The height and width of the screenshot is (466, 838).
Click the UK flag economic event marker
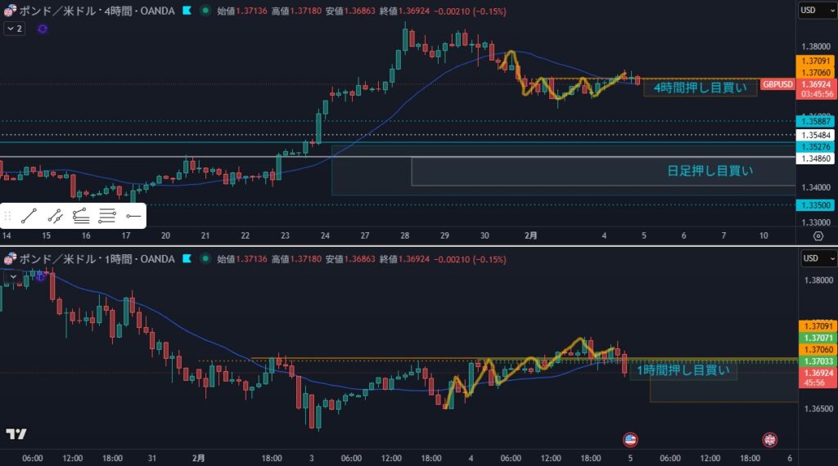pos(769,439)
